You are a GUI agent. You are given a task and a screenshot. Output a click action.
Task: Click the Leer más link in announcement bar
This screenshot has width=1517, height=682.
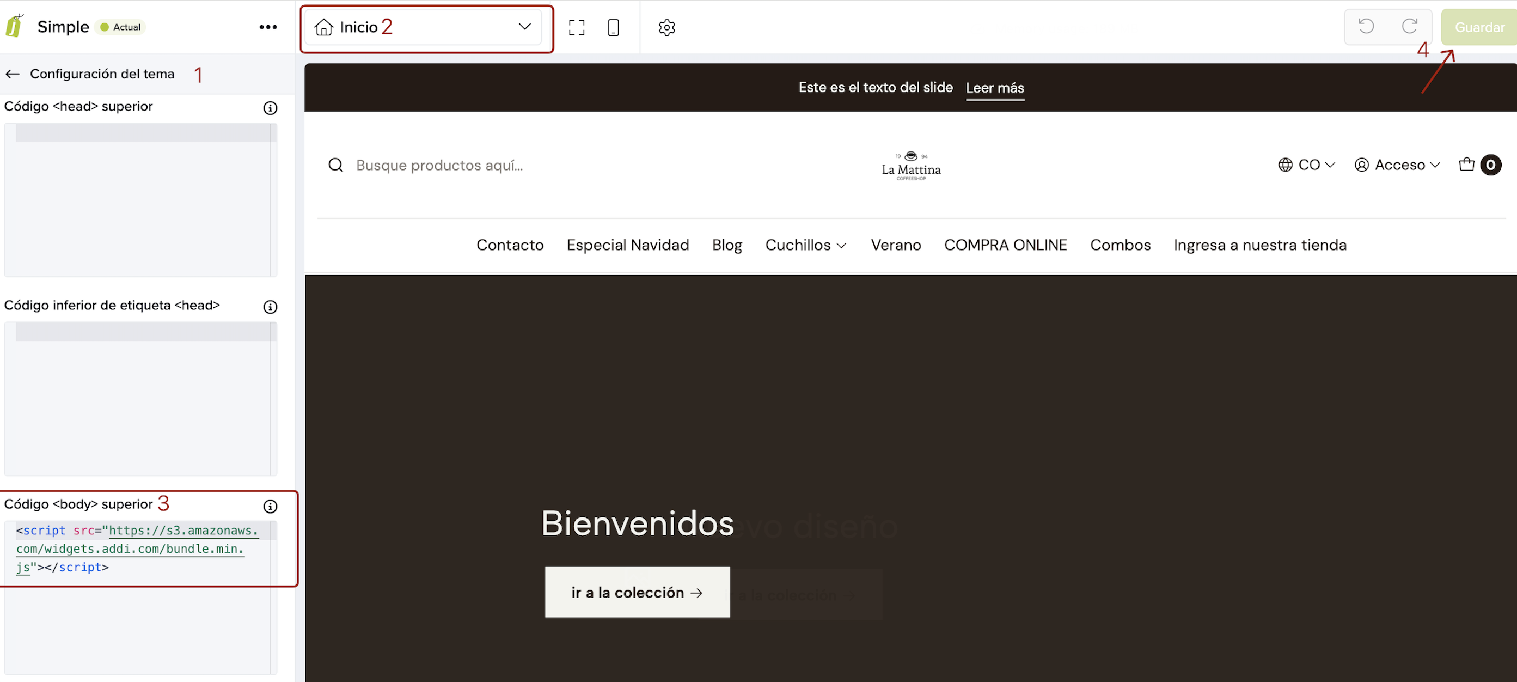[995, 87]
